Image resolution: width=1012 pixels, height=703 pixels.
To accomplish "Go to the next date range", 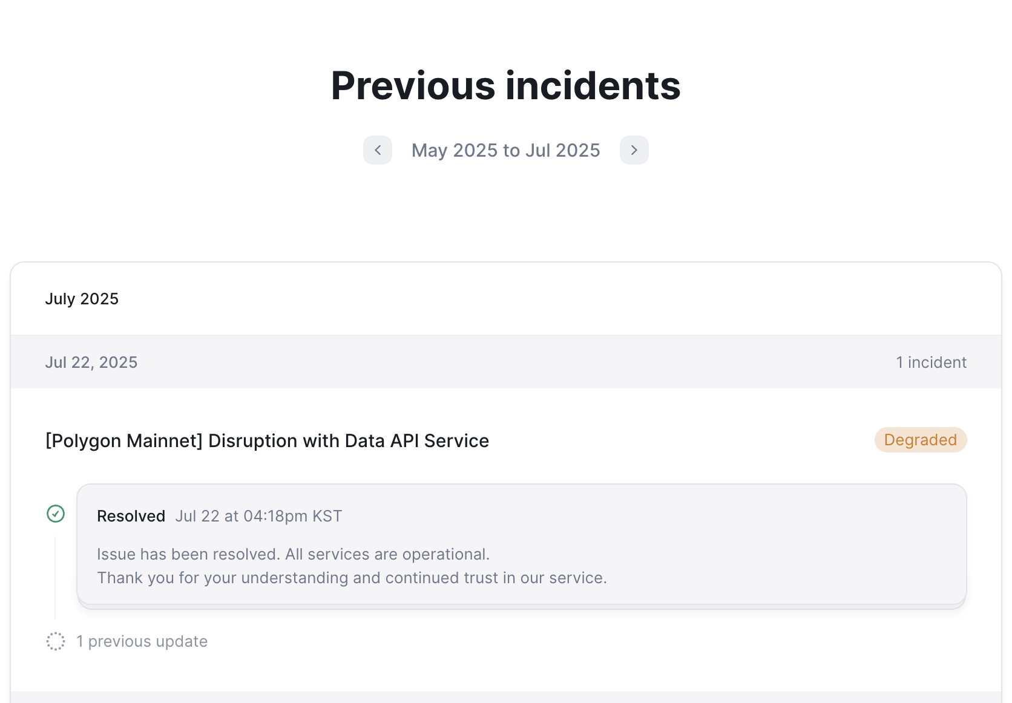I will tap(634, 150).
